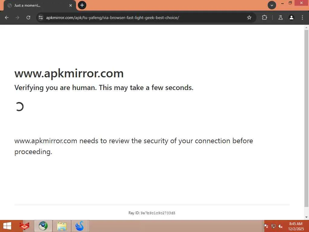The width and height of the screenshot is (309, 232).
Task: Click the vertical page scrollbar
Action: [306, 118]
